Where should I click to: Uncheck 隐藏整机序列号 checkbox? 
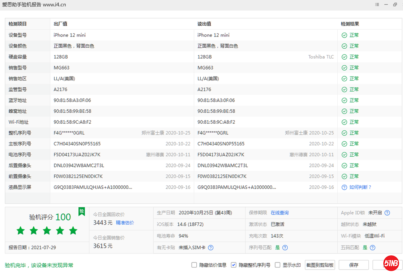pos(234,265)
